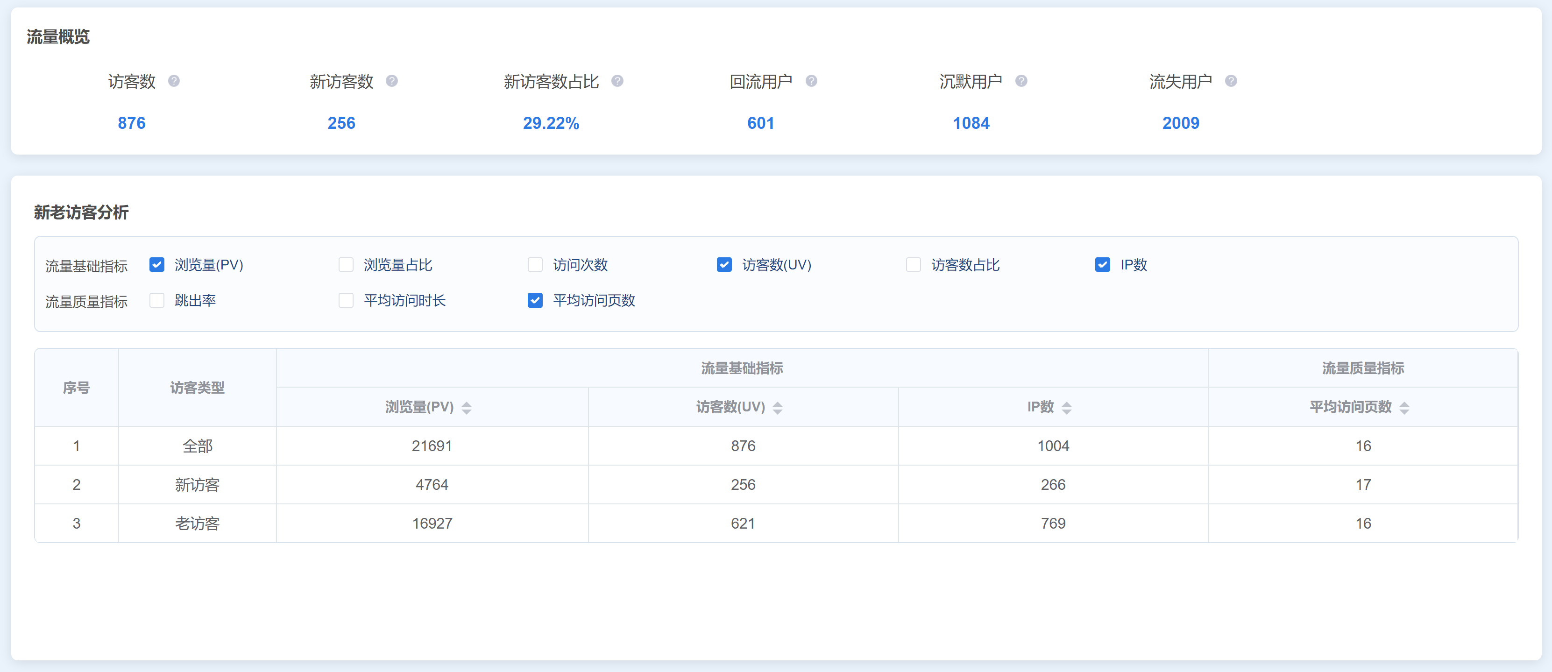Check the 访问次数 option

535,265
